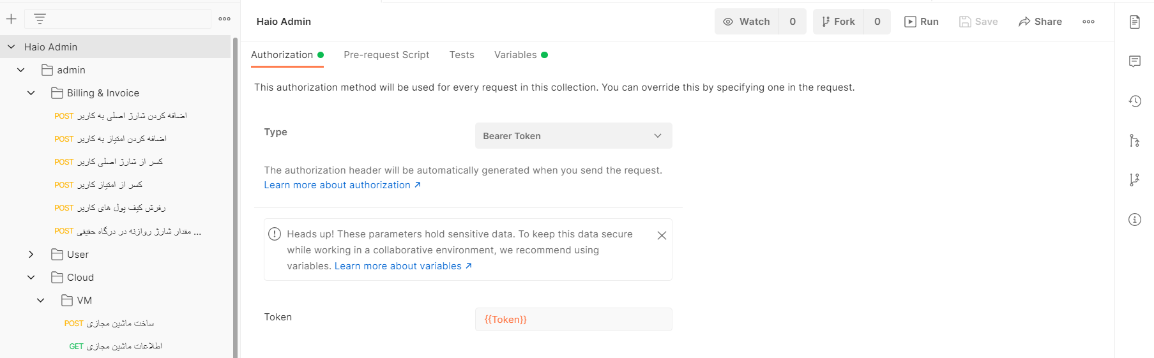This screenshot has width=1154, height=358.
Task: Open the Forks icon in right sidebar
Action: point(1134,180)
